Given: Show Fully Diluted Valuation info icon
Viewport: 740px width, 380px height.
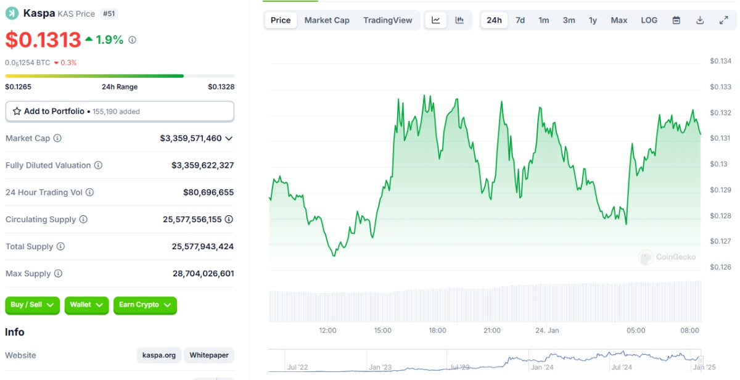Looking at the screenshot, I should pyautogui.click(x=98, y=165).
